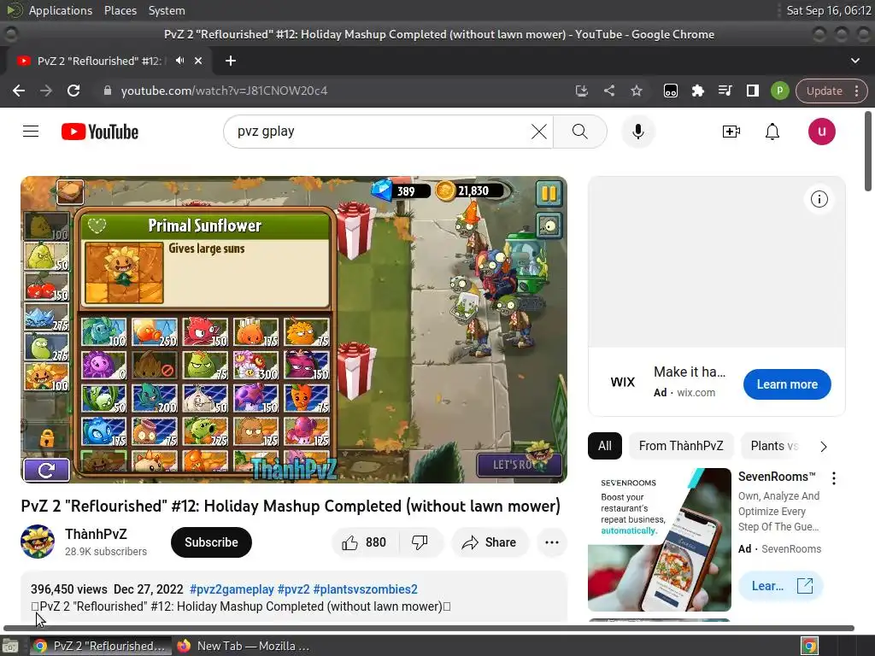Open the System menu

click(167, 10)
